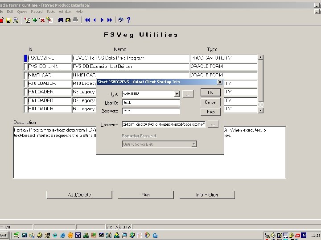
Task: Click the Enter Query binoculars icon
Action: coord(60,20)
